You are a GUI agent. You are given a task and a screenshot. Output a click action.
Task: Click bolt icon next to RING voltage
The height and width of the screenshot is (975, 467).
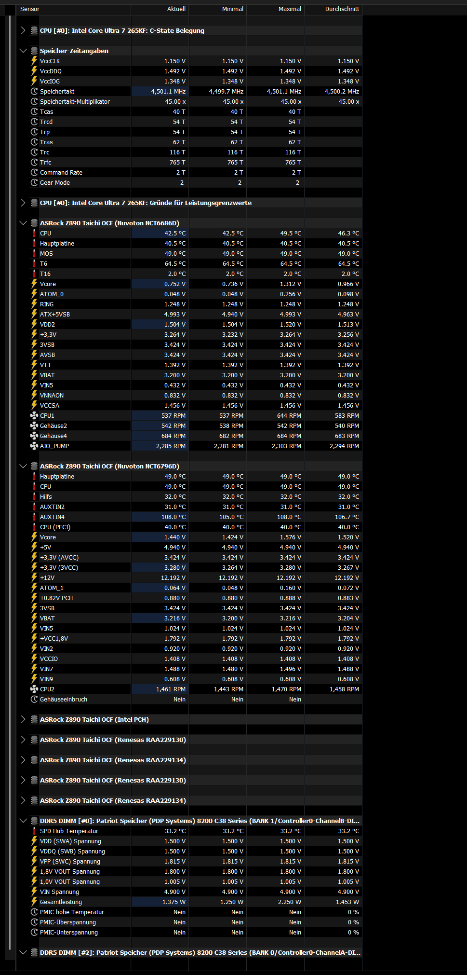click(34, 304)
